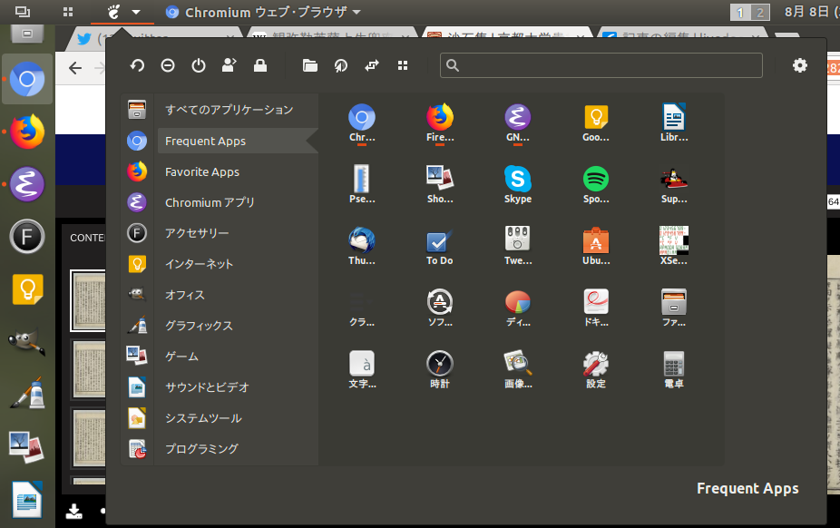Open To Do app in grid
Viewport: 840px width, 528px height.
(440, 247)
